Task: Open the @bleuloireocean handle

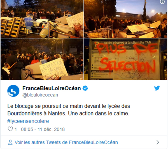Action: point(40,95)
